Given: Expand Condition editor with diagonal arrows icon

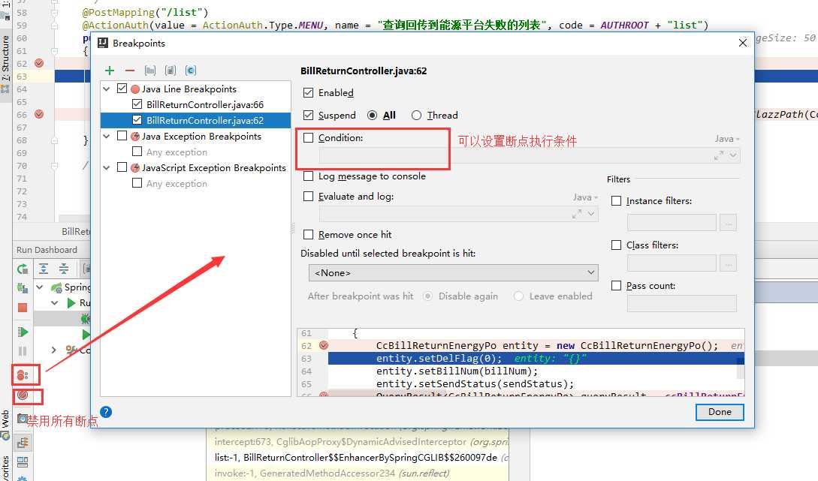Looking at the screenshot, I should tap(719, 155).
